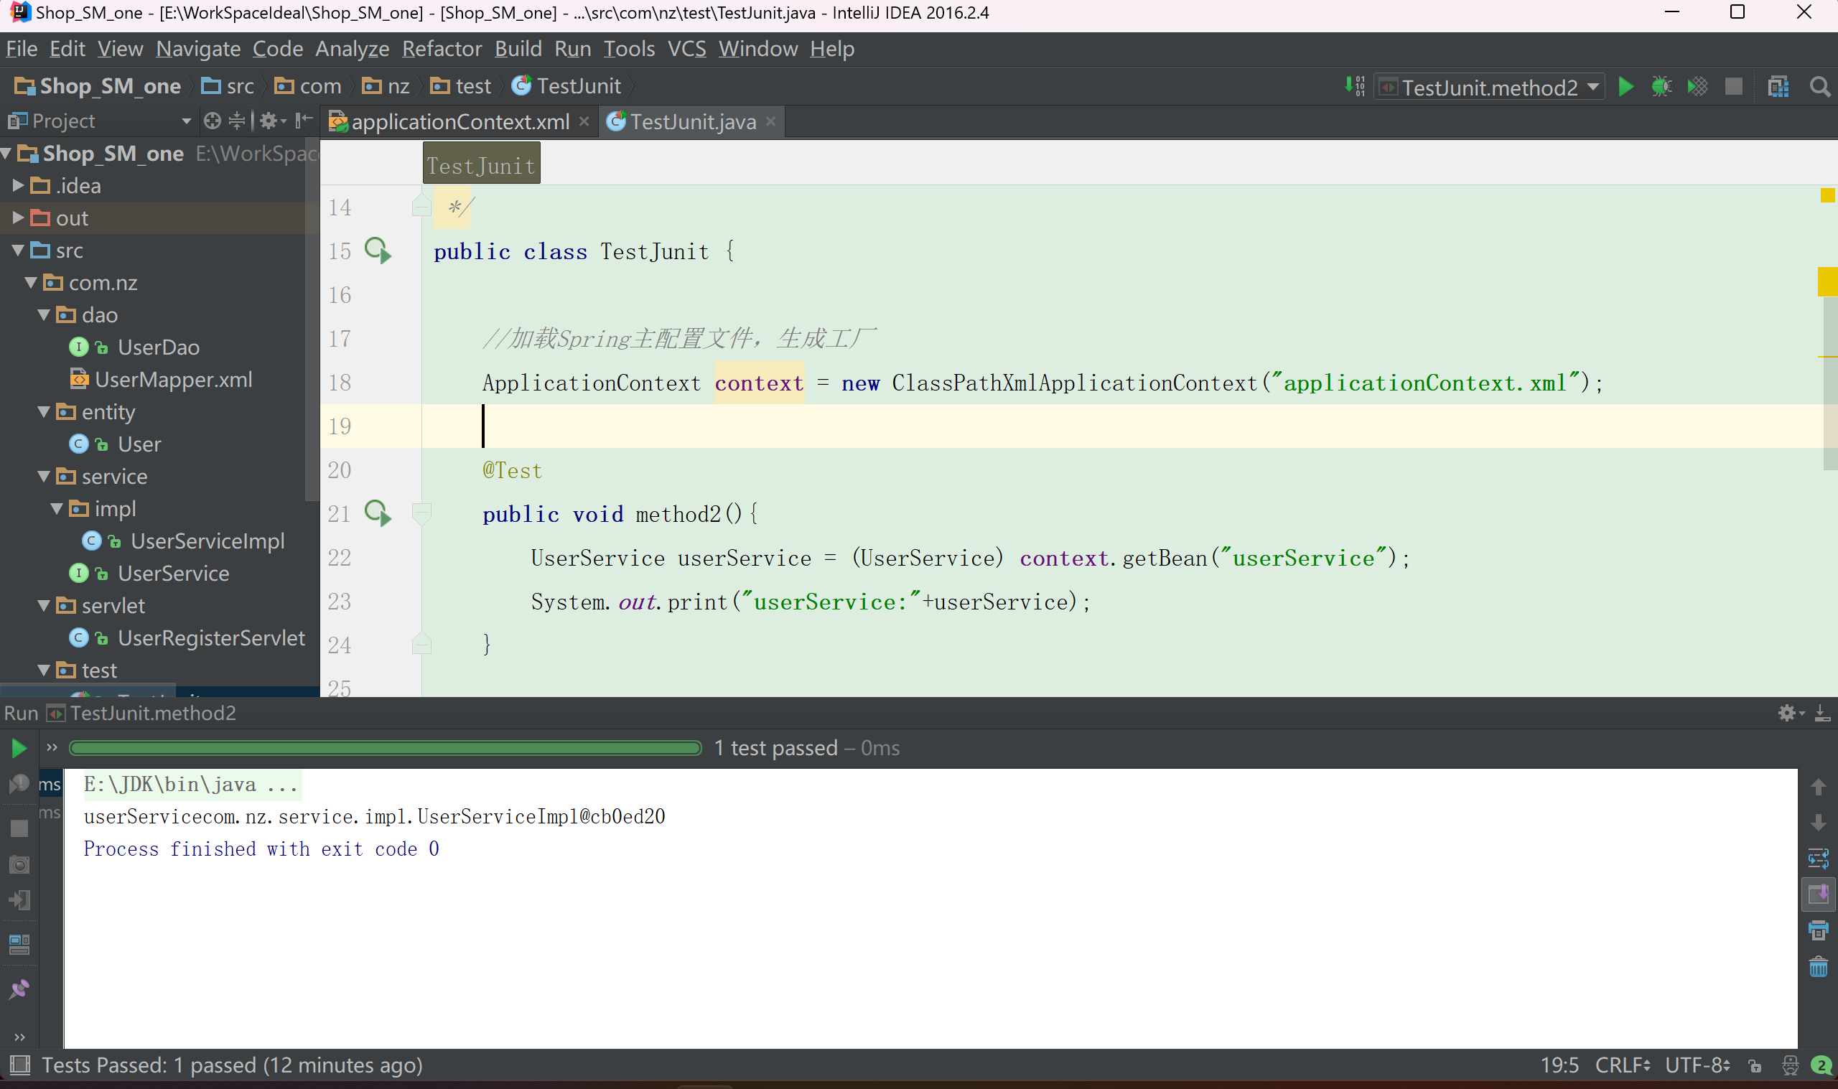Open Project Structure icon in toolbar
Image resolution: width=1838 pixels, height=1089 pixels.
tap(1778, 88)
